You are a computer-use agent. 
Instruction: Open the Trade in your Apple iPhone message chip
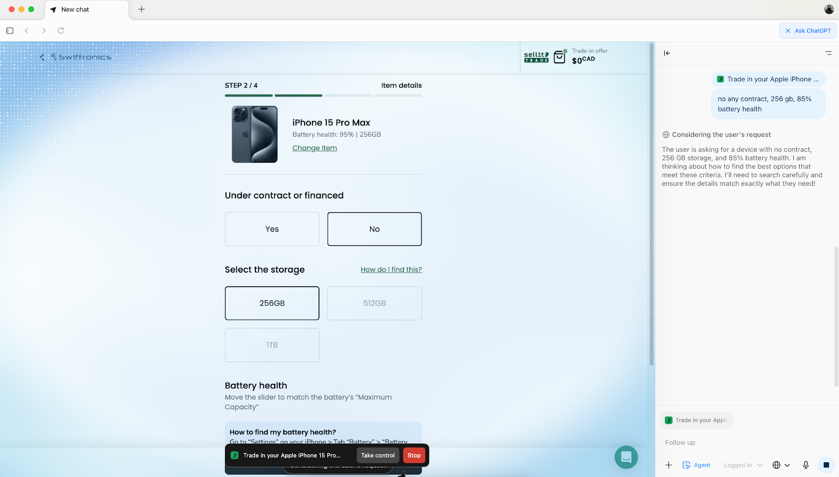click(768, 79)
